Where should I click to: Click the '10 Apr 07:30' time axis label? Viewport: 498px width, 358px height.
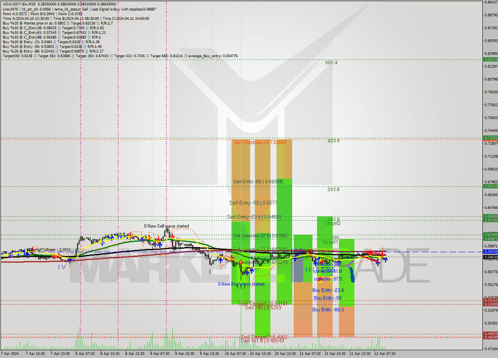[235, 354]
